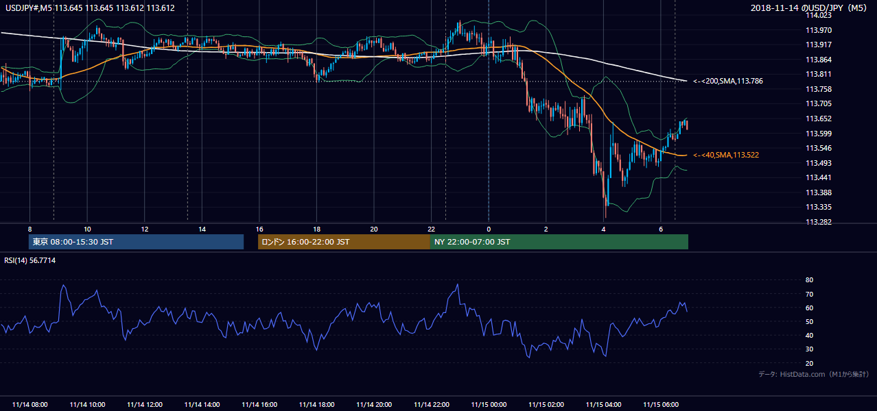Click bottom time label 11/14 18:00
Viewport: 877px width, 411px height.
[x=316, y=405]
